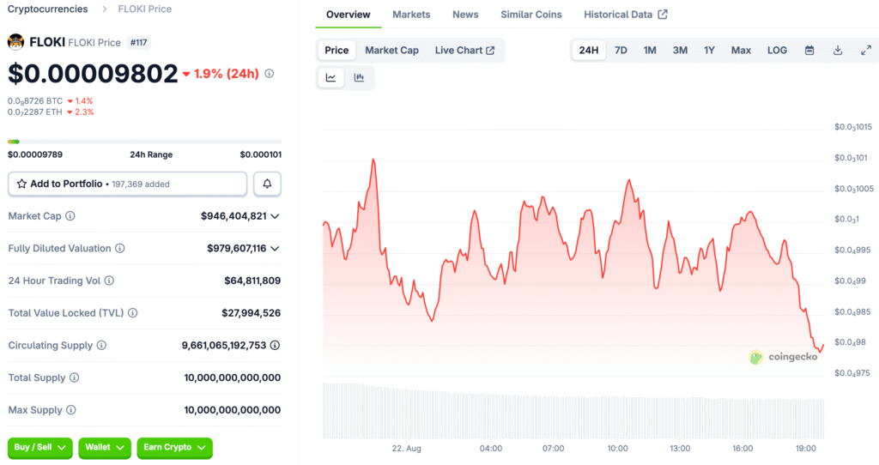Click the 0.0₉8726 BTC price text
Screen dimensions: 879x465
(x=34, y=101)
